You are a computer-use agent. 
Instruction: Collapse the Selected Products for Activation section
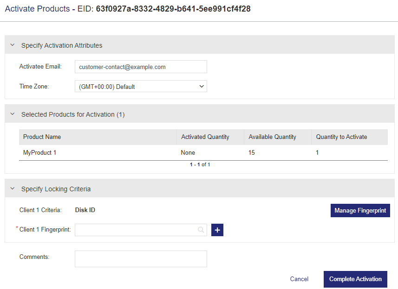(x=12, y=114)
